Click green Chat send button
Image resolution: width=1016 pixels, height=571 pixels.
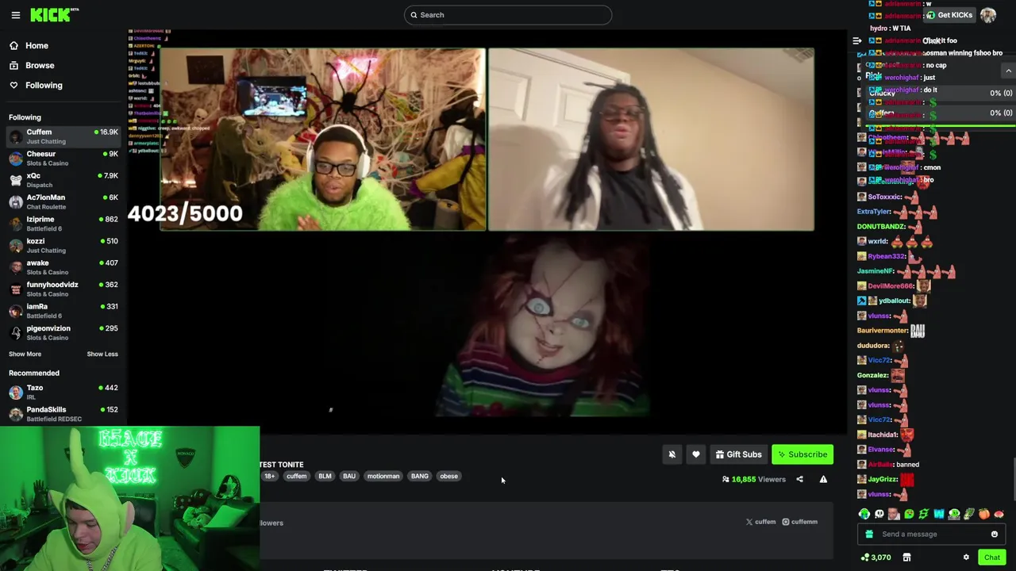click(992, 558)
